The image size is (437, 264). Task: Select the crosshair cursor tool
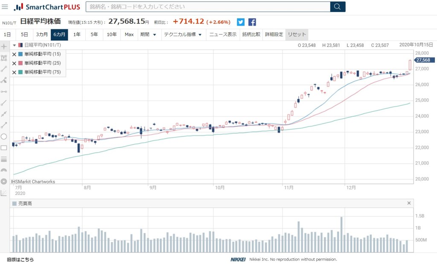[4, 46]
